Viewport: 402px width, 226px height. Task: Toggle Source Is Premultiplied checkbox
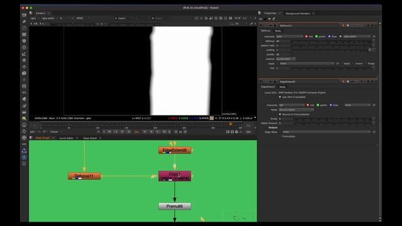tap(280, 114)
